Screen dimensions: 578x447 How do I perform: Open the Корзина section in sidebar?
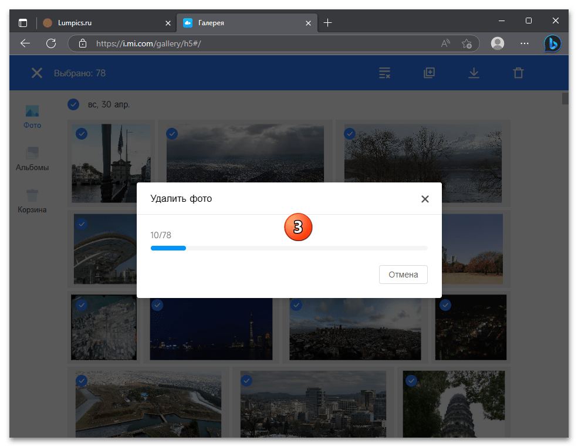pos(32,199)
